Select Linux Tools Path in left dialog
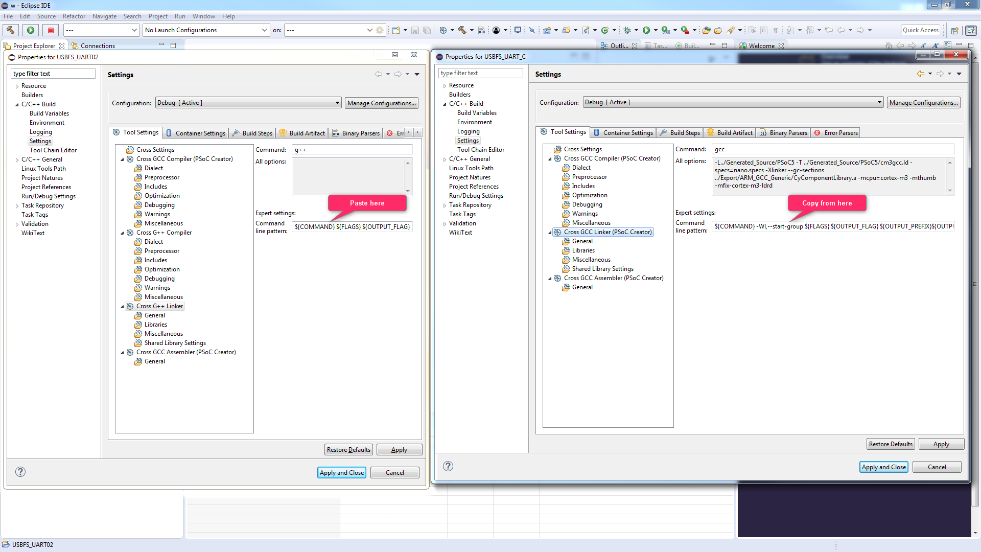The width and height of the screenshot is (981, 552). pos(43,169)
